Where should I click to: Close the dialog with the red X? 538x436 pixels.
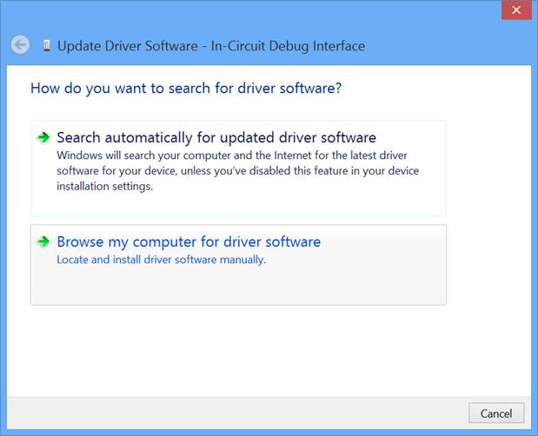pyautogui.click(x=516, y=10)
